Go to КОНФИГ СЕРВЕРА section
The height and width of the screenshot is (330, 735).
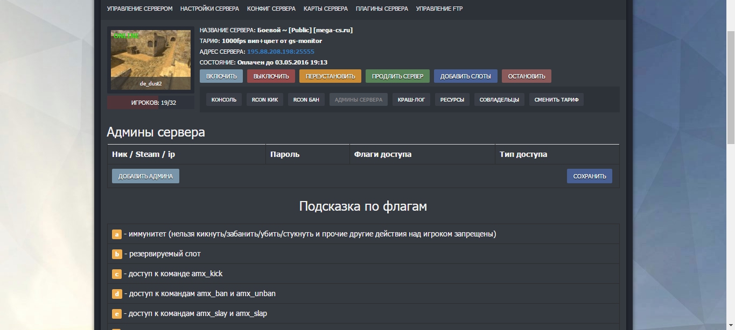(271, 9)
